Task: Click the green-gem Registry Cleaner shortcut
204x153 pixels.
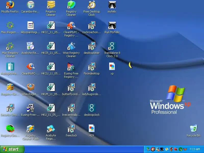Action: pos(71,5)
